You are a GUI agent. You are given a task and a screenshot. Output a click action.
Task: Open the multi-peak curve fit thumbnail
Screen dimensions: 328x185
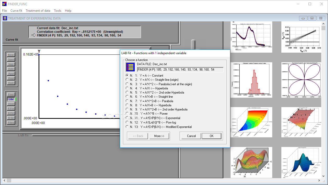tap(251, 37)
